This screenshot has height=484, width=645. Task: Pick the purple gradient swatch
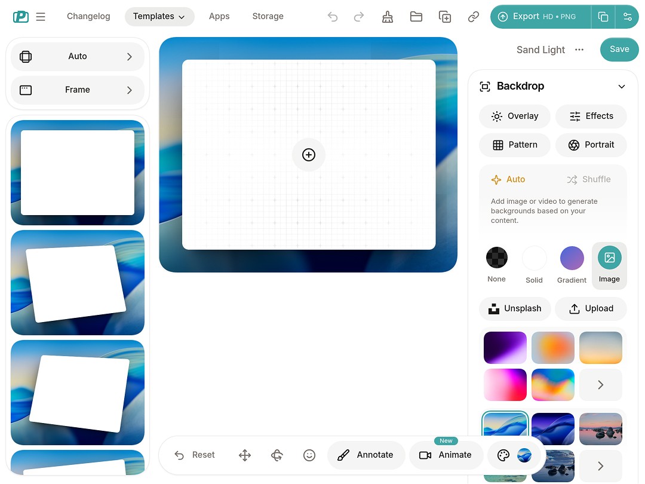tap(505, 347)
